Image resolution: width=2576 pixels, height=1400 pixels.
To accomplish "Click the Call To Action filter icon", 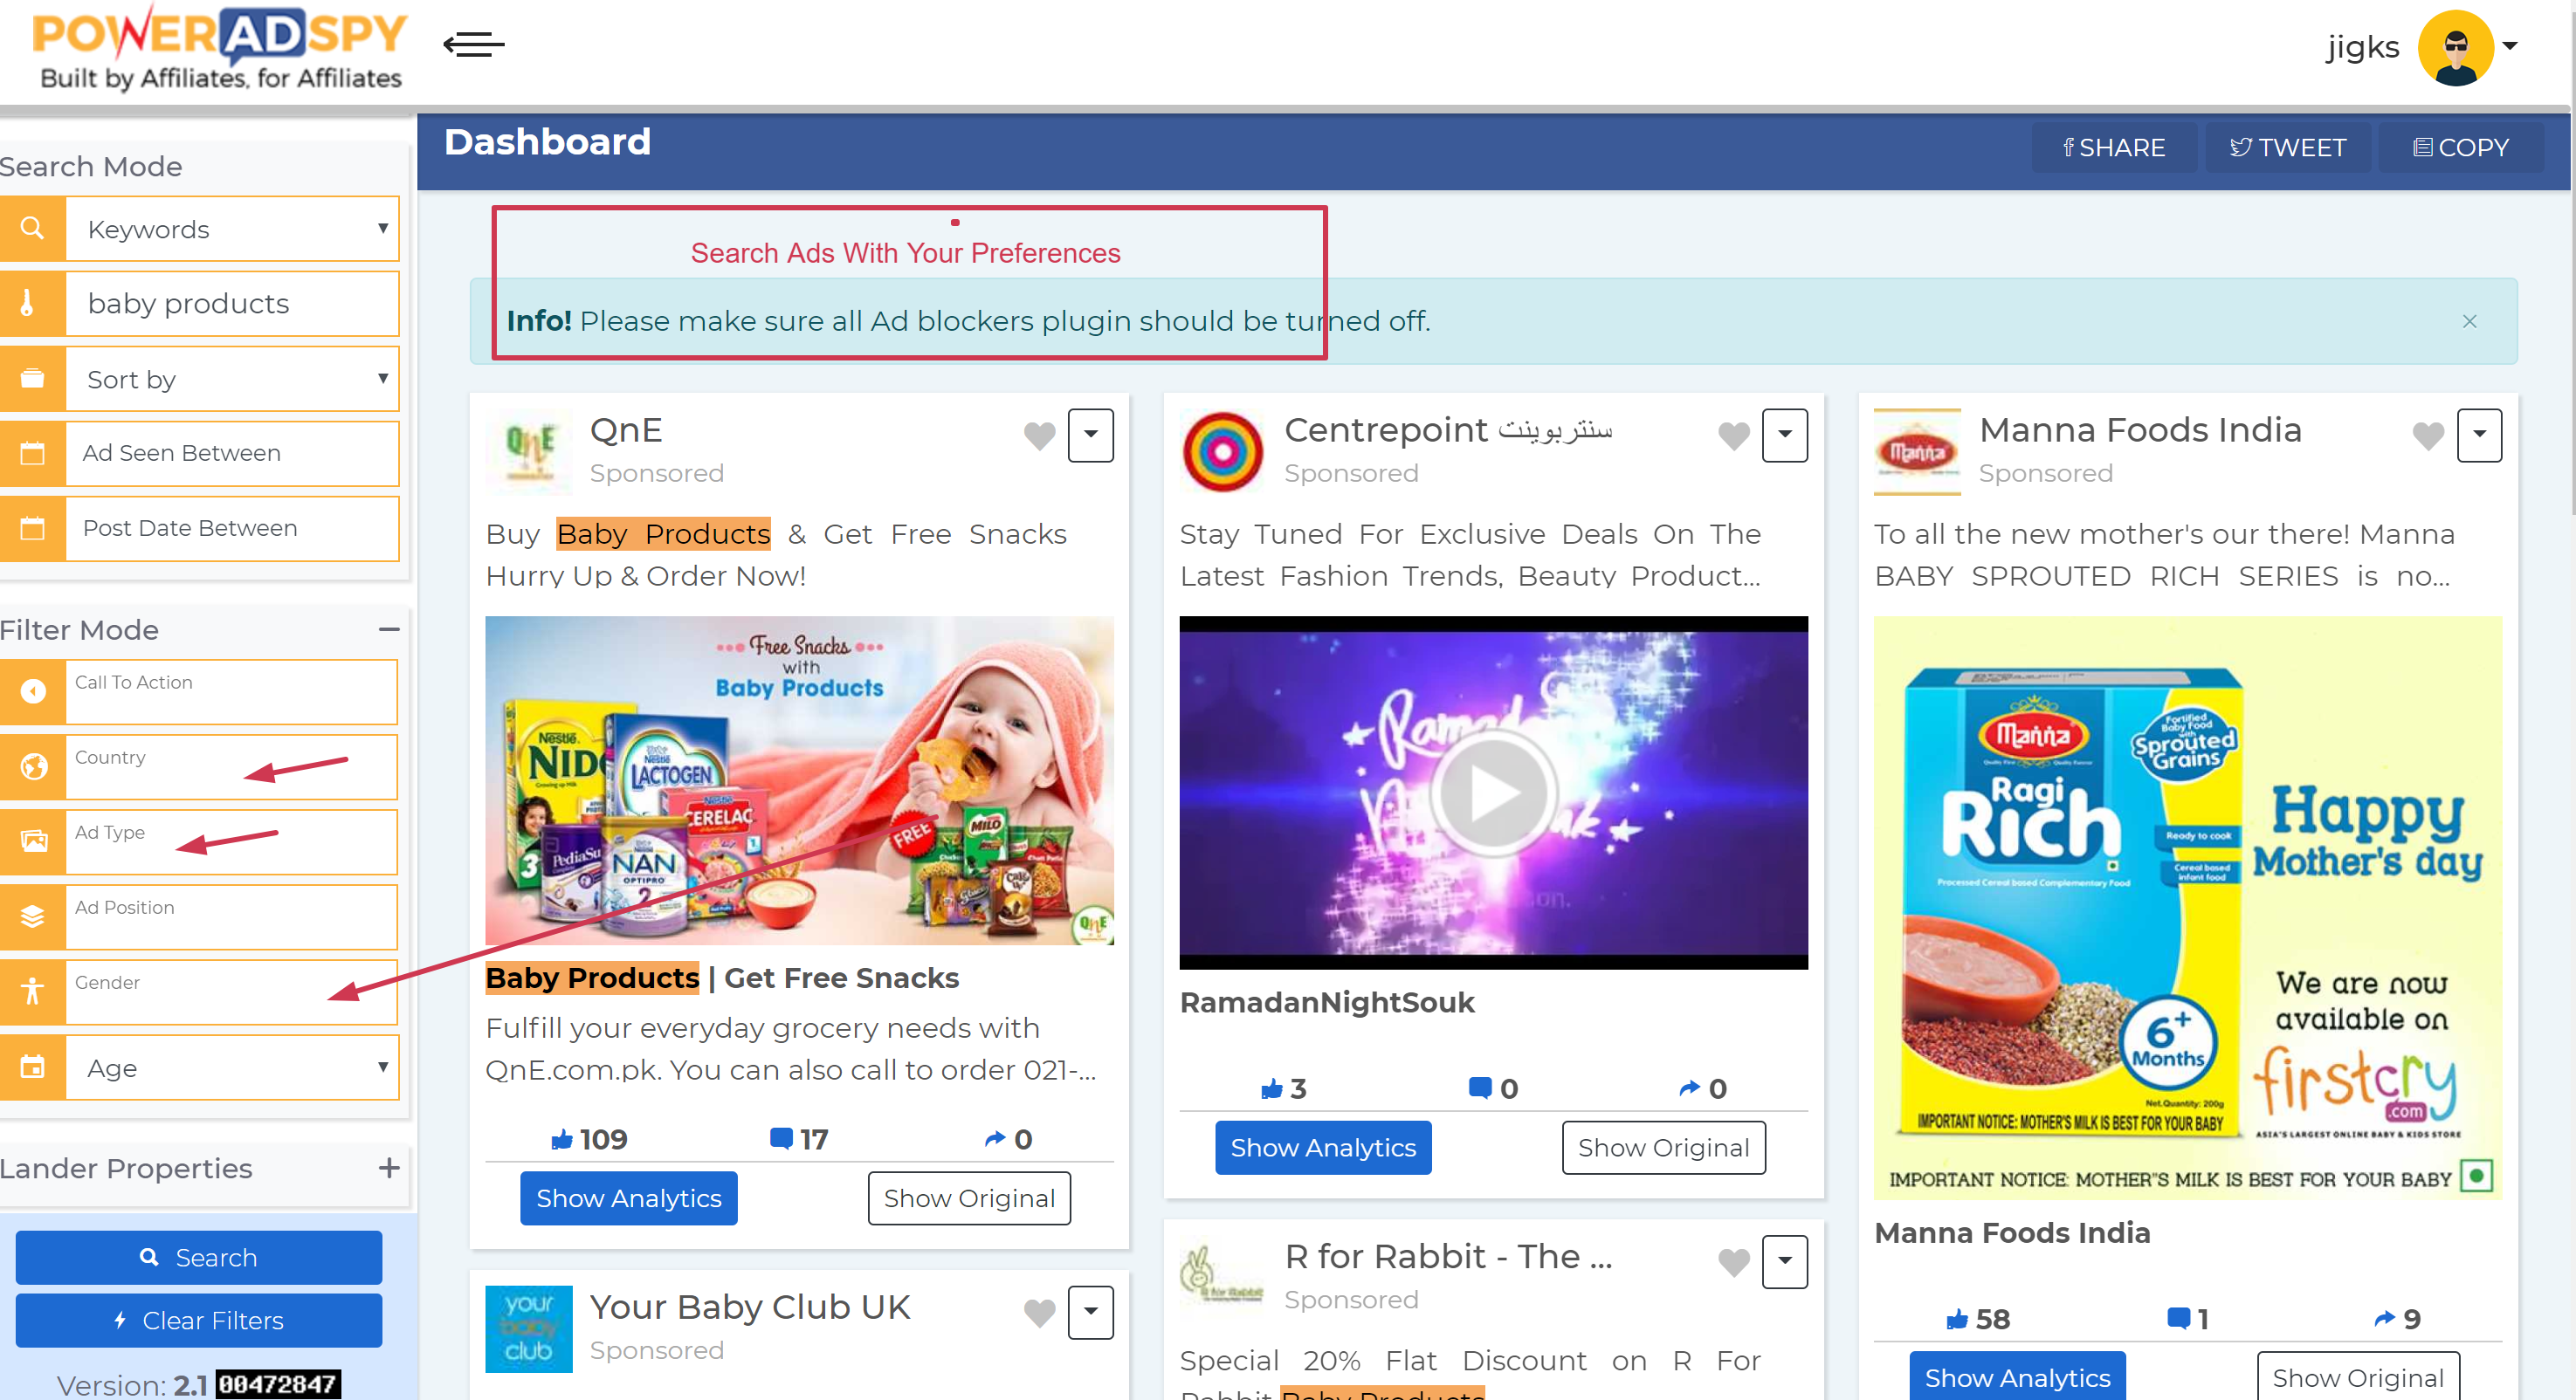I will (33, 691).
